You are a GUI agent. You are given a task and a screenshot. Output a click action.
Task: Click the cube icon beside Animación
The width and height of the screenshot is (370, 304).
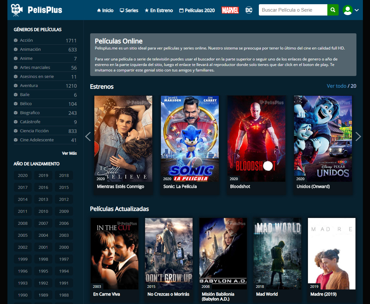(x=16, y=49)
